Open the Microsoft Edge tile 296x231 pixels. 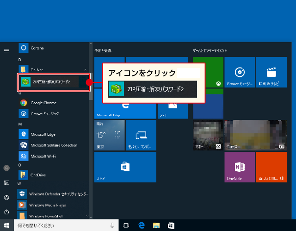(x=125, y=111)
